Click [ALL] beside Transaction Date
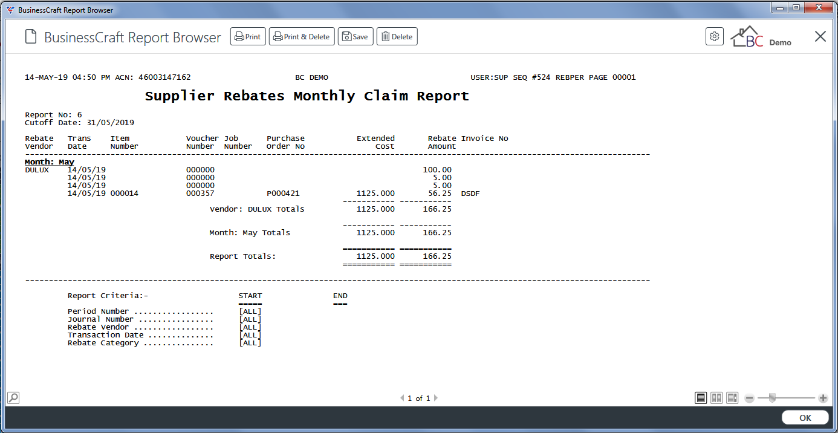This screenshot has width=838, height=433. tap(250, 335)
